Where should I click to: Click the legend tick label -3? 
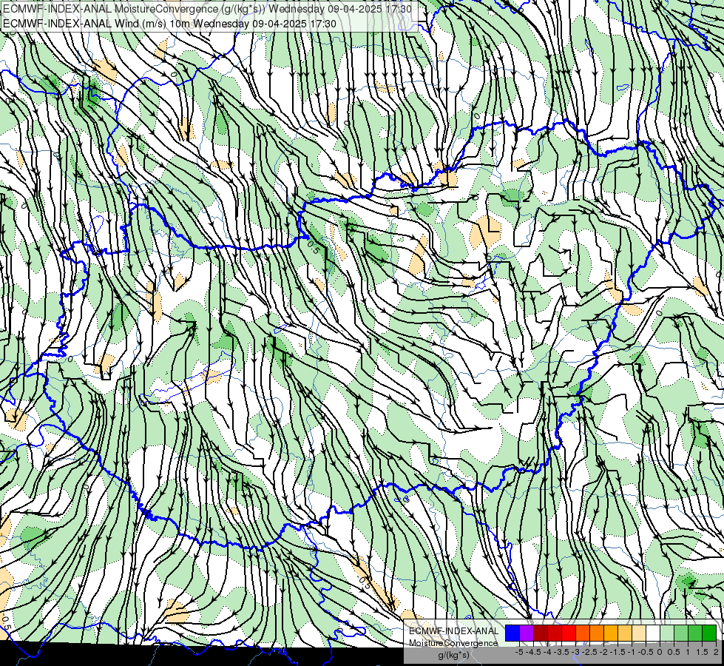[575, 652]
